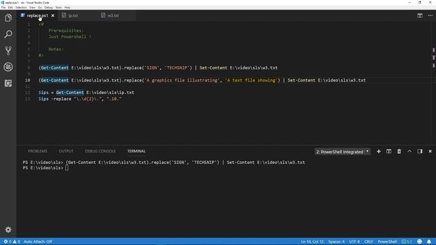Switch to the replace.ps1 tab

tap(37, 16)
